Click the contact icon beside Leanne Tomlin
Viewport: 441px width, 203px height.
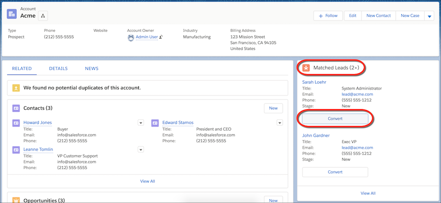[16, 150]
